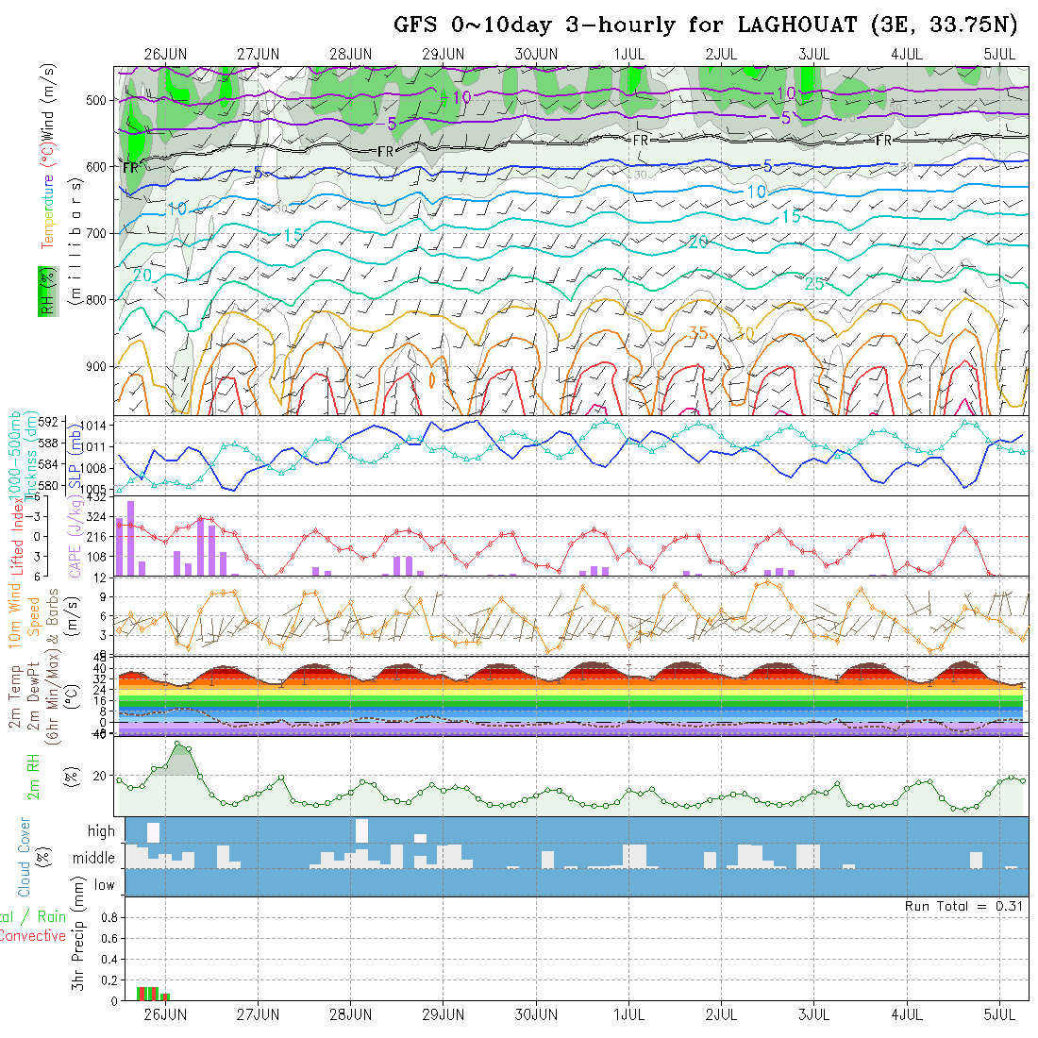1038x1038 pixels.
Task: Select the 28JUN label on the bottom axis
Action: pos(350,1015)
